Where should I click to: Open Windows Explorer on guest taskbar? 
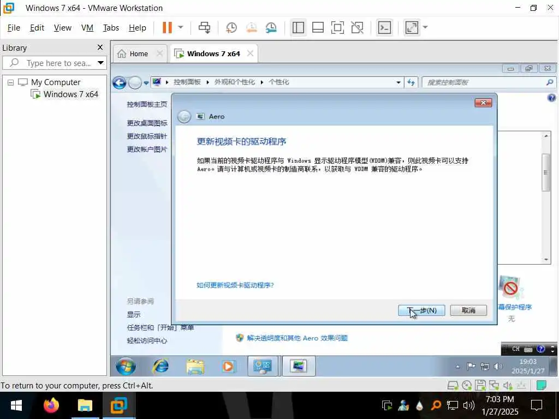tap(195, 366)
